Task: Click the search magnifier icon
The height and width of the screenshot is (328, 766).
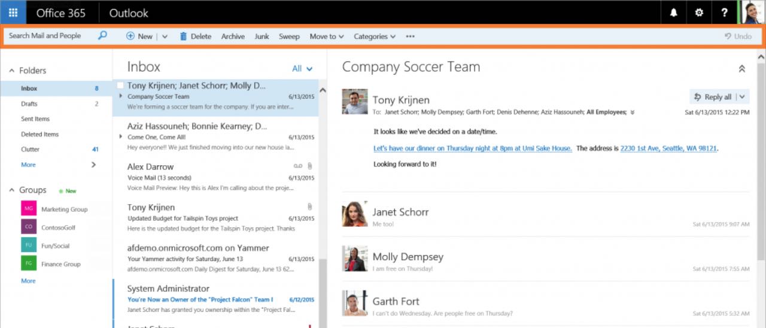Action: point(102,36)
